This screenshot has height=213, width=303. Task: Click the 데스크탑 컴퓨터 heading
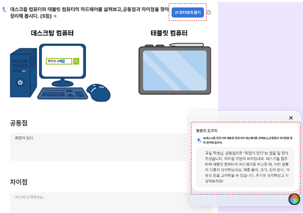click(x=52, y=33)
